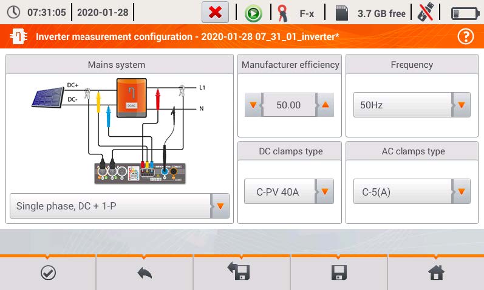Image resolution: width=484 pixels, height=290 pixels.
Task: Click the checkmark confirm icon in bottom bar
Action: (x=47, y=273)
